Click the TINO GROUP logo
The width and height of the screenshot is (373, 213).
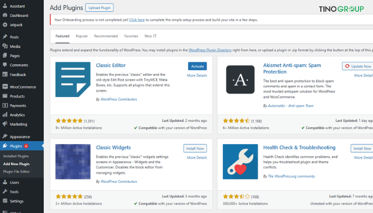click(342, 9)
